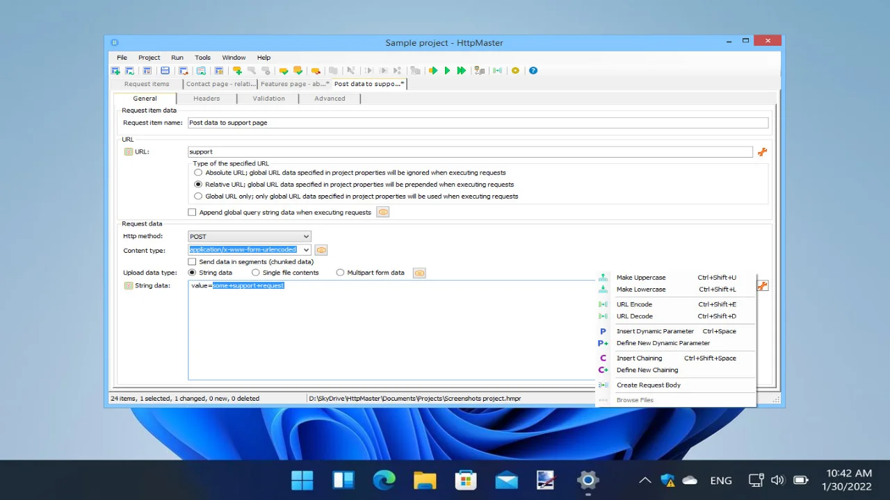The height and width of the screenshot is (500, 890).
Task: Click the save disk icon in toolbar
Action: (x=165, y=70)
